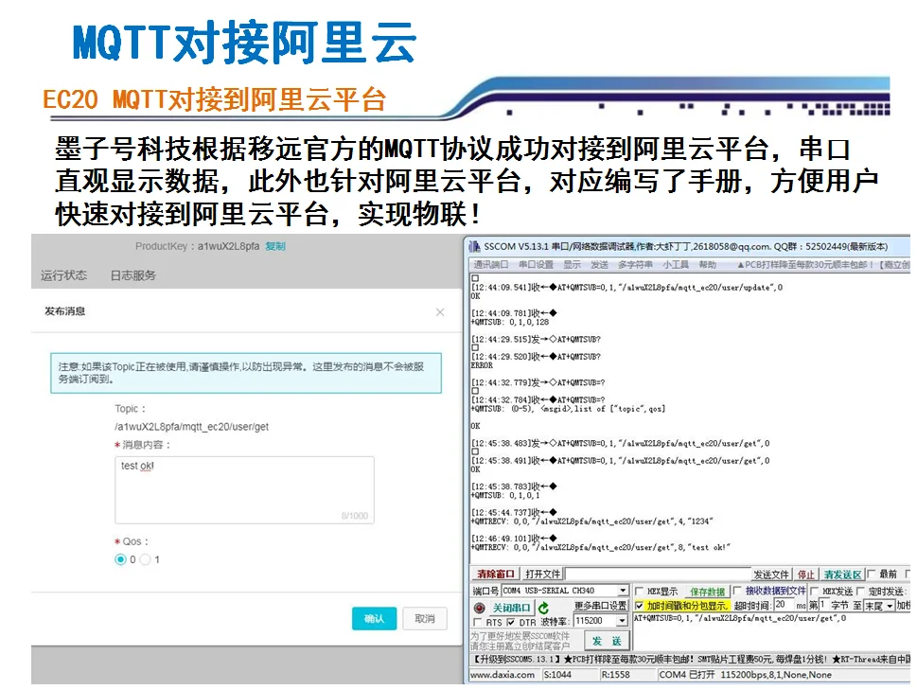Screen dimensions: 917x690
Task: Click the green refresh ports icon
Action: coord(544,608)
